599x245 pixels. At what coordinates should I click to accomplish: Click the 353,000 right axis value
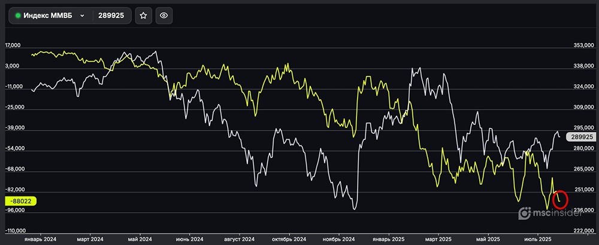coord(583,45)
